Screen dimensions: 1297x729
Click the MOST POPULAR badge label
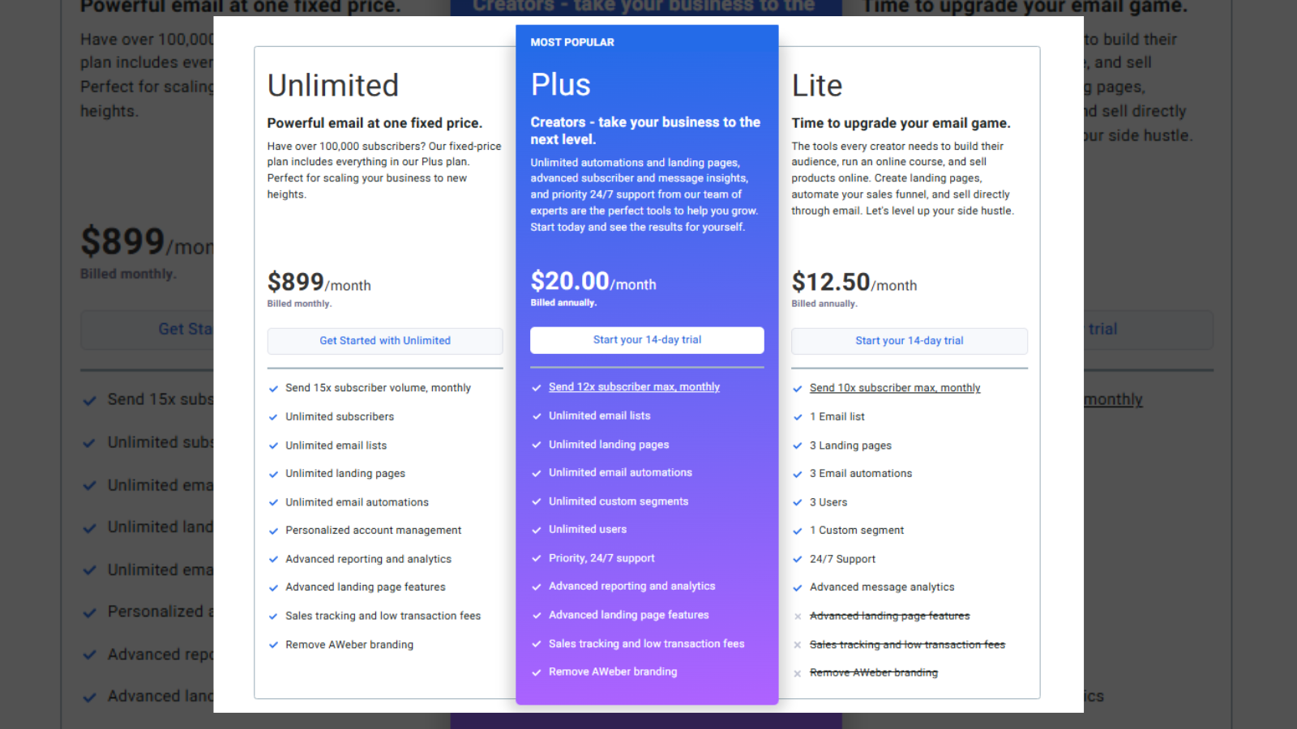572,42
